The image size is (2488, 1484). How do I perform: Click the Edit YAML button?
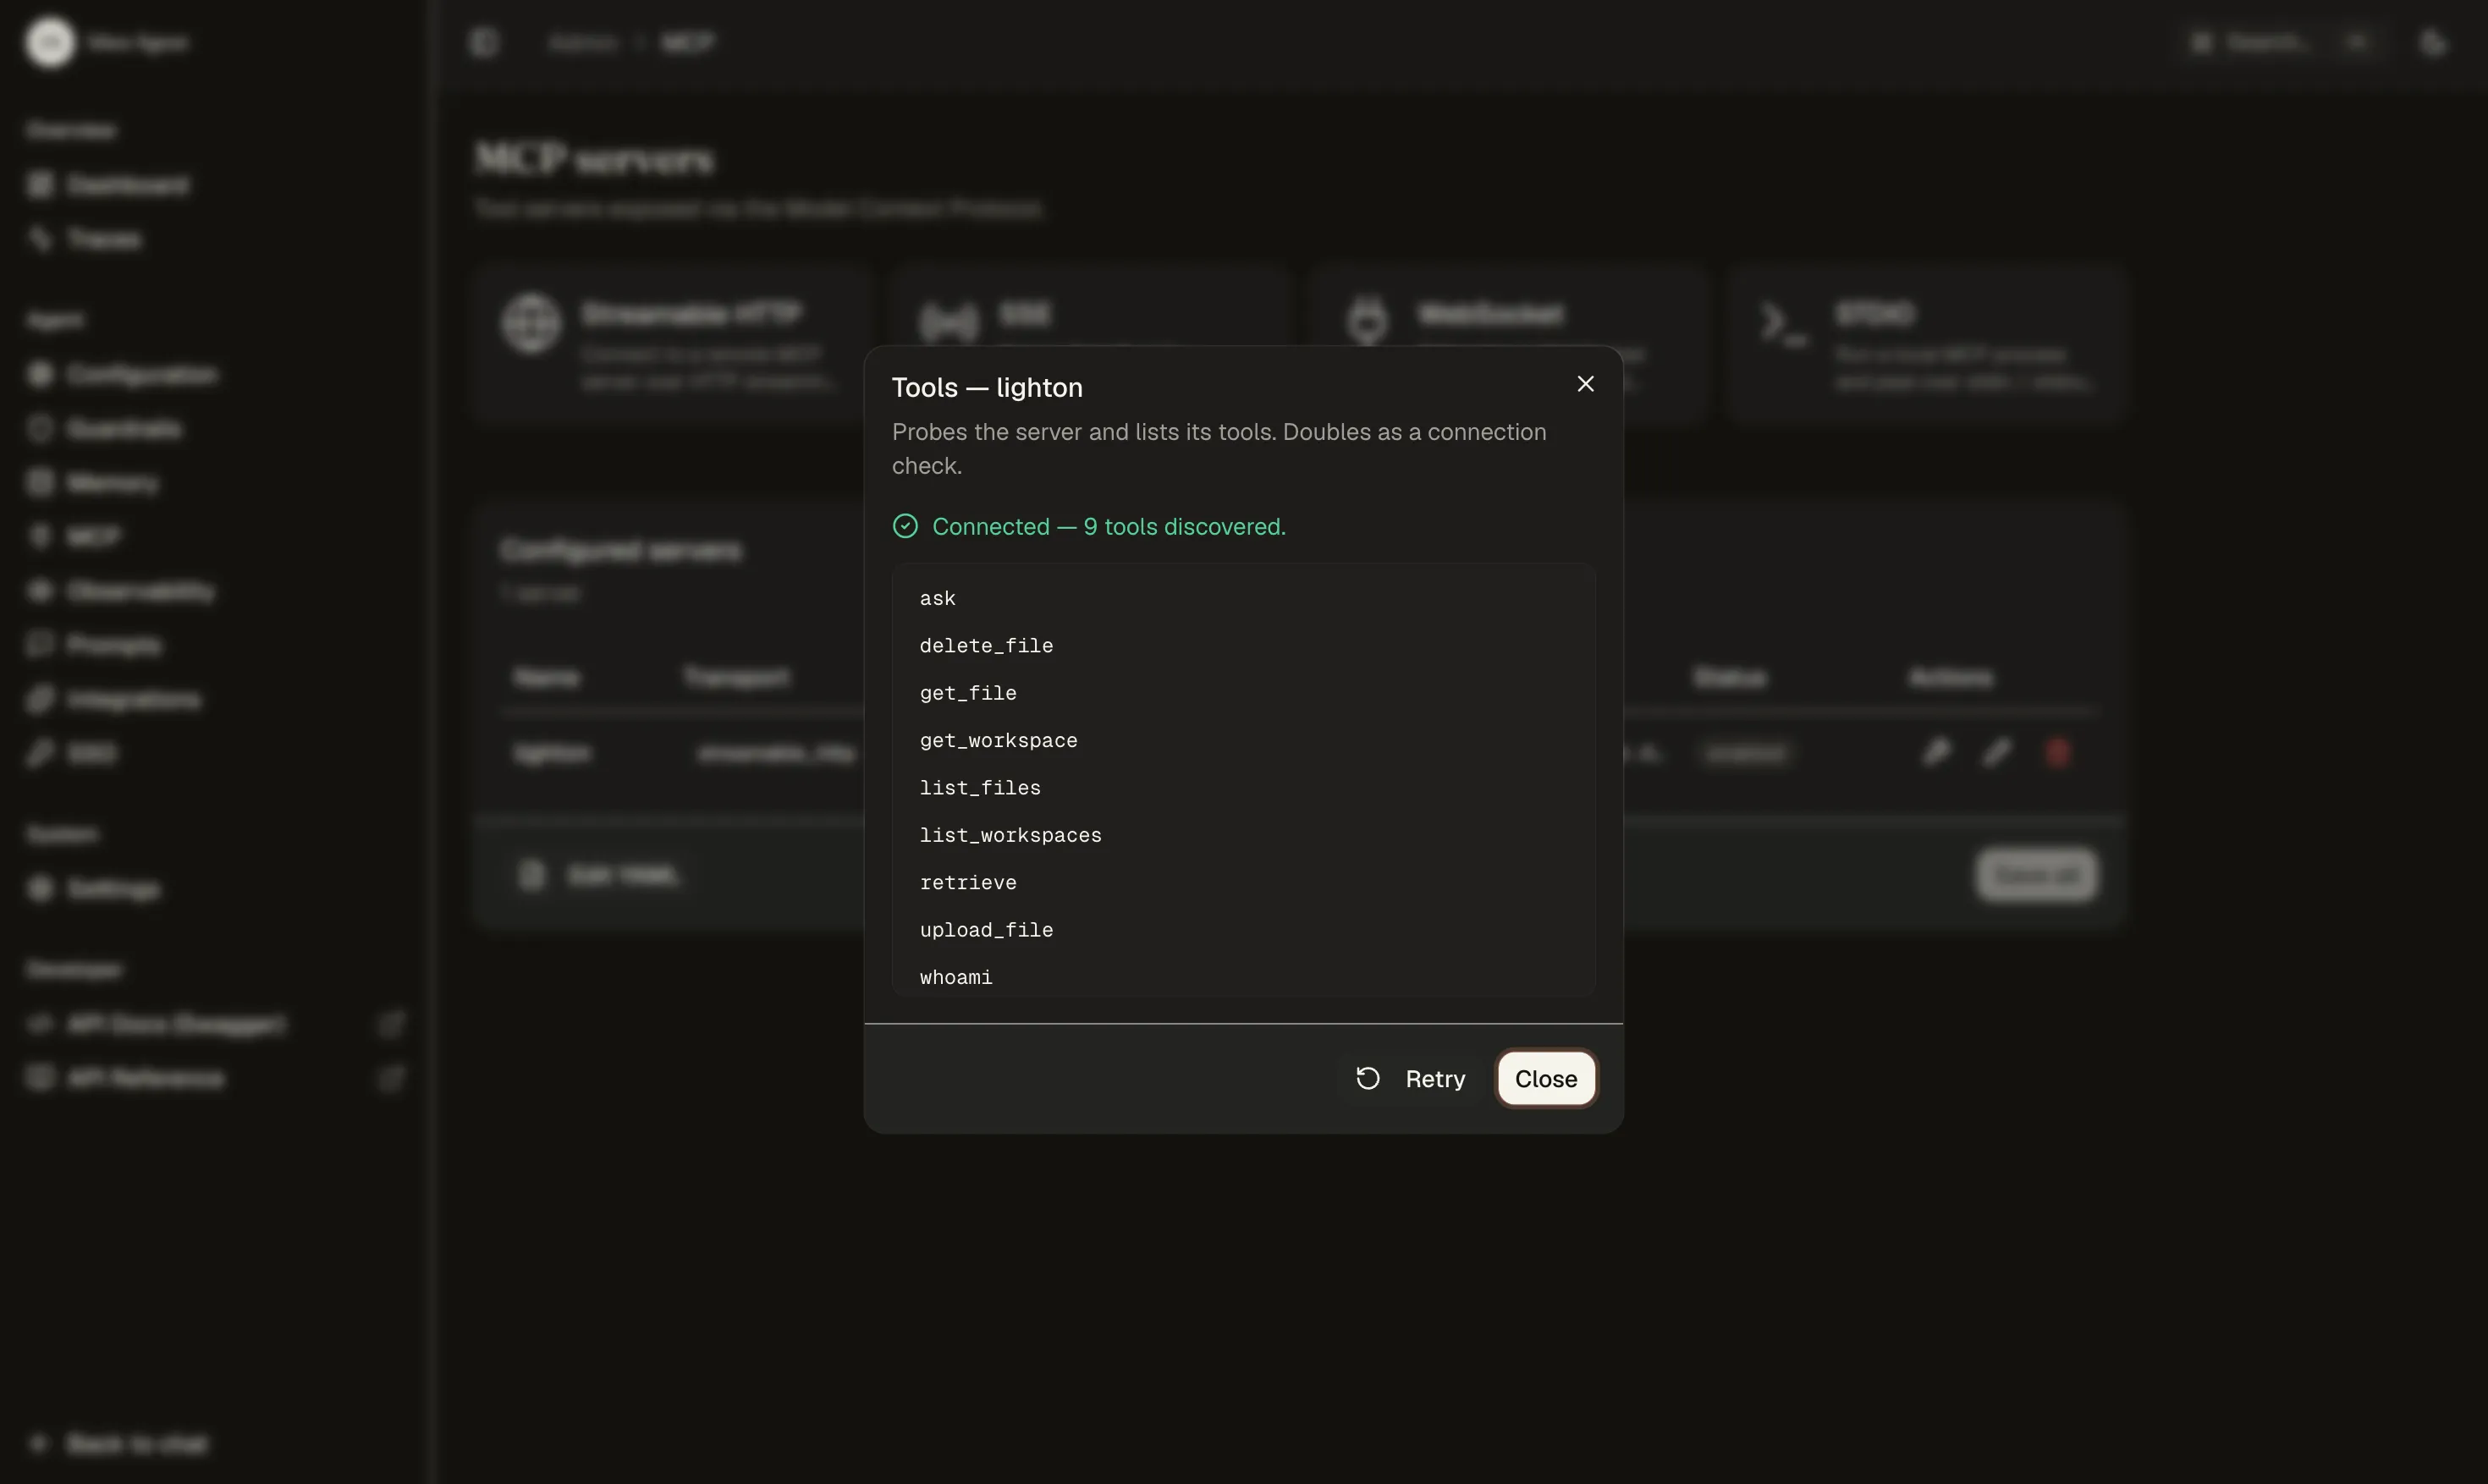pos(600,875)
